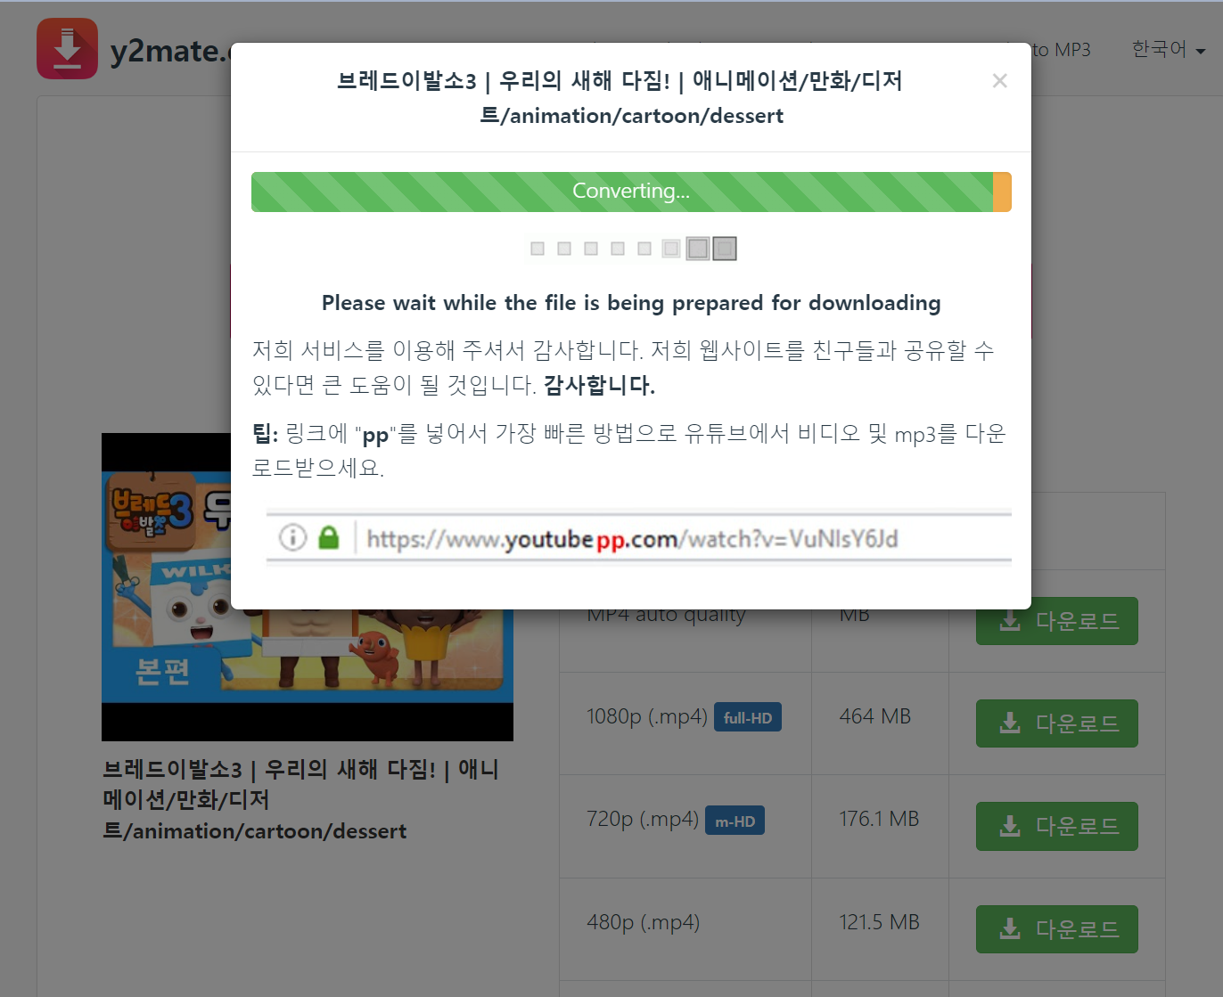Click the full-HD badge
1223x997 pixels.
tap(747, 717)
